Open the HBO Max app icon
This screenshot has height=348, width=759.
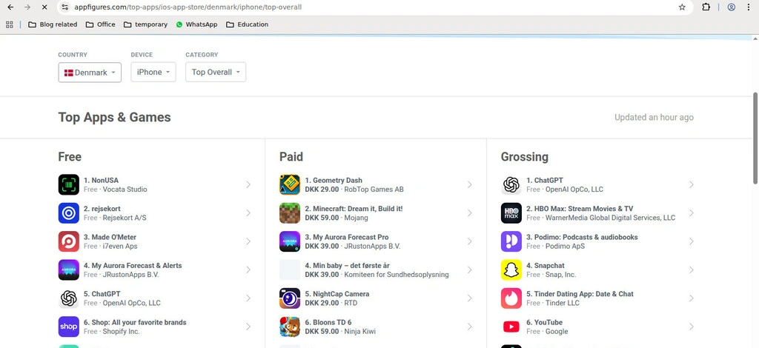(511, 213)
